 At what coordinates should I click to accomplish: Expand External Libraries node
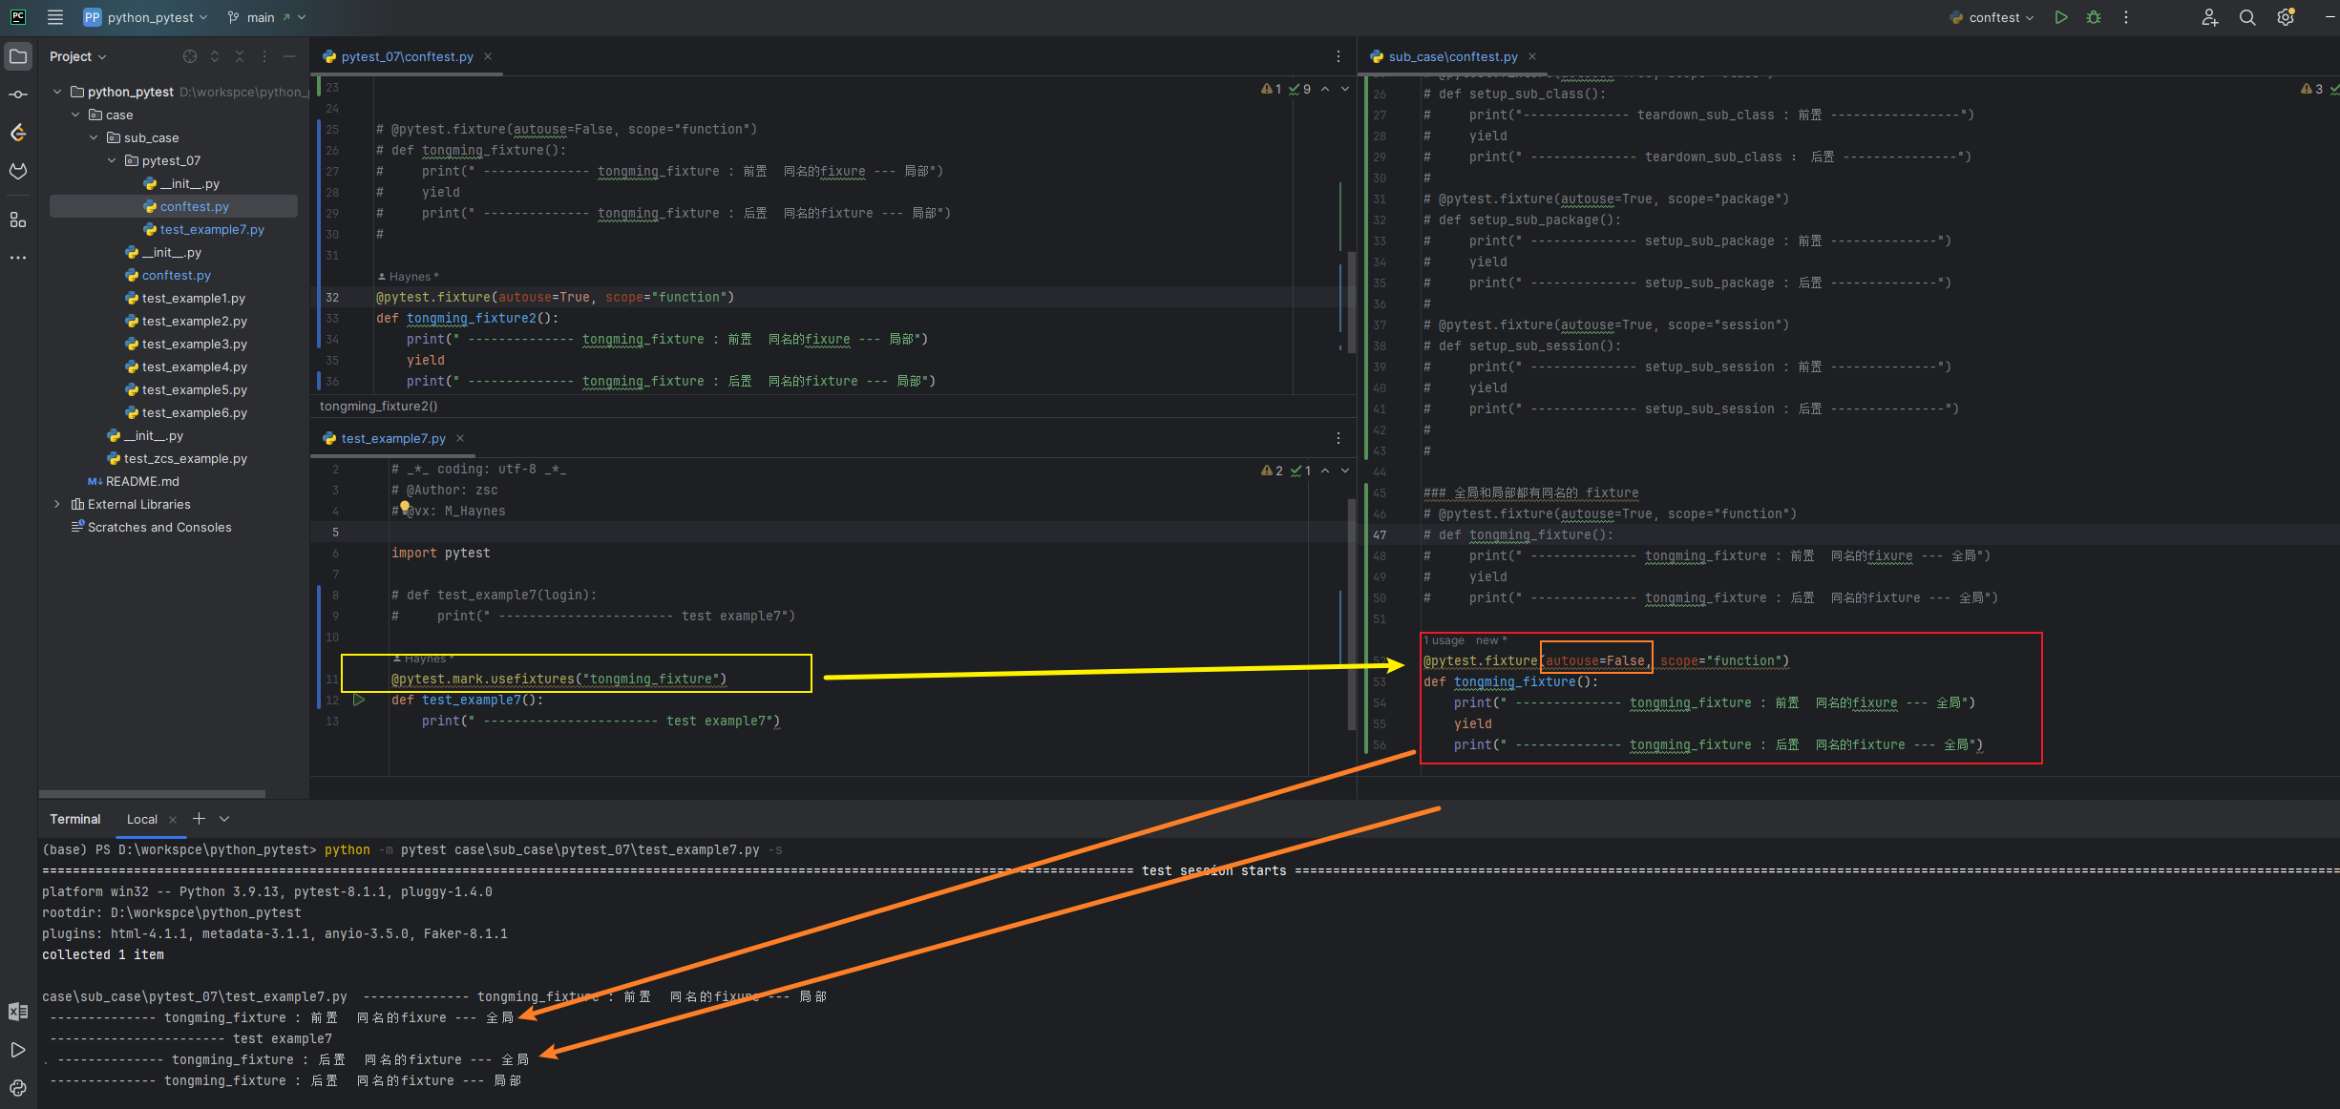(57, 504)
